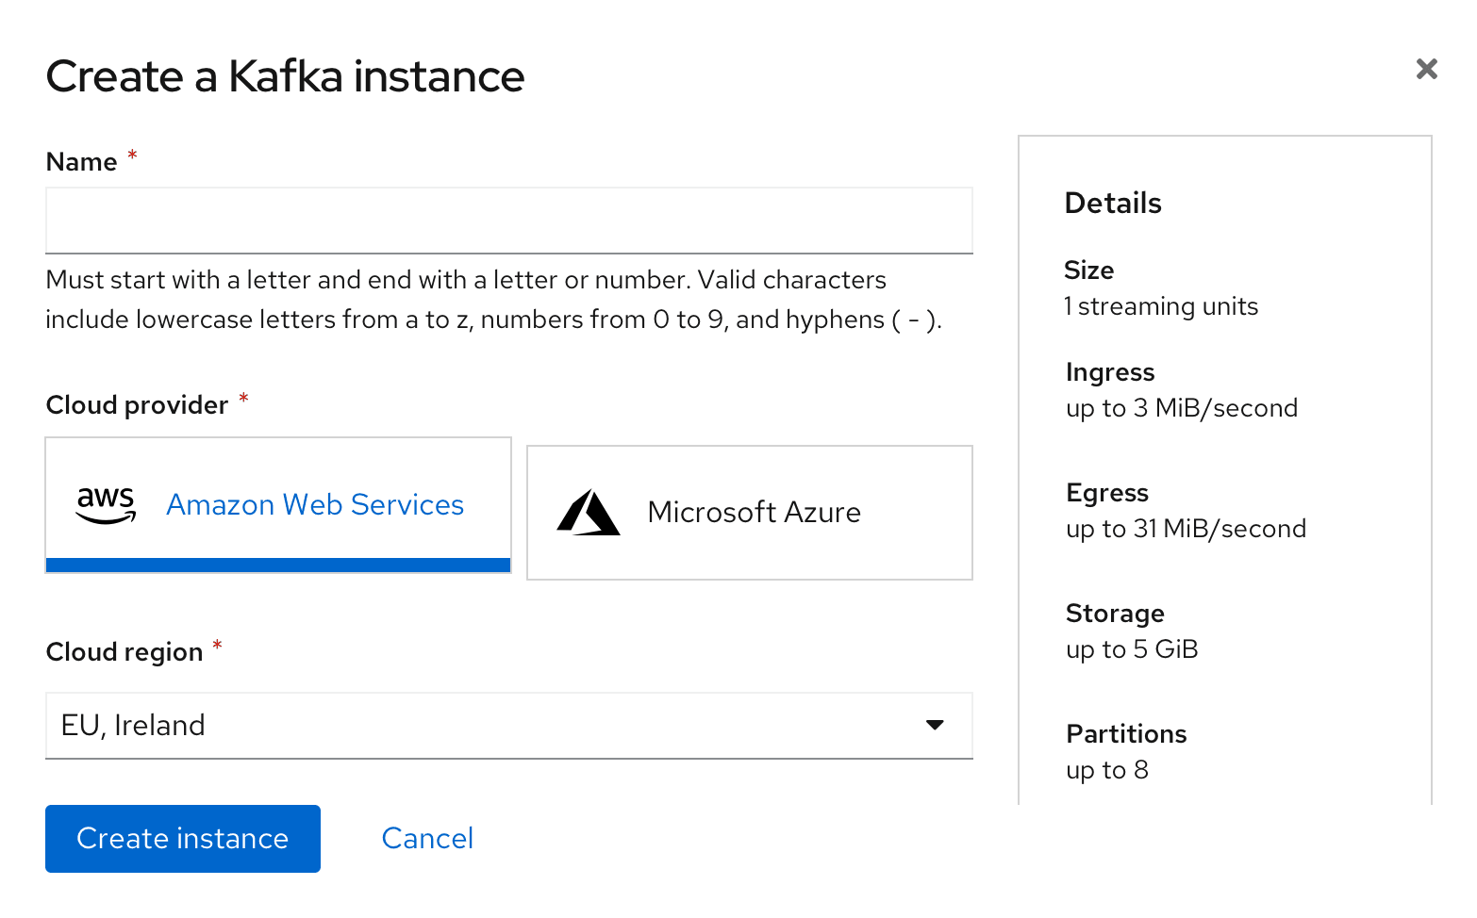This screenshot has width=1477, height=918.
Task: Close the Create Kafka instance dialog
Action: (1426, 69)
